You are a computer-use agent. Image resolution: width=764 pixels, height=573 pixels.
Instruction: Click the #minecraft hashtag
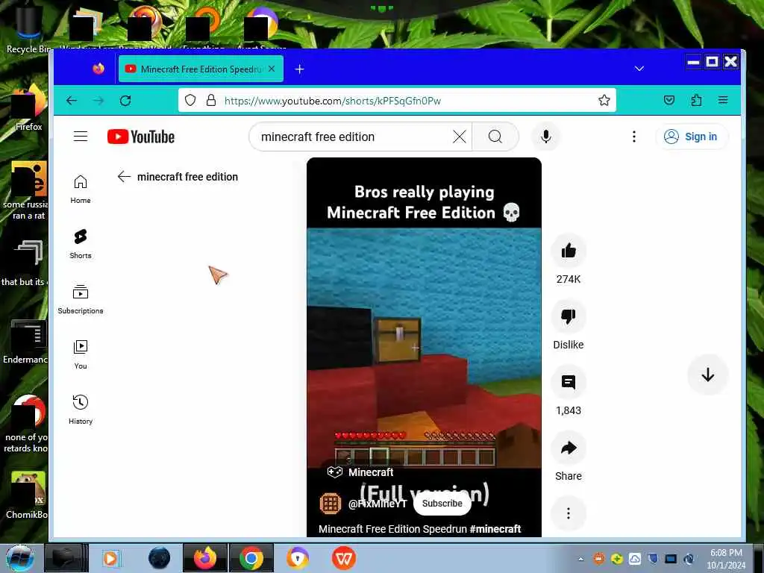tap(495, 529)
